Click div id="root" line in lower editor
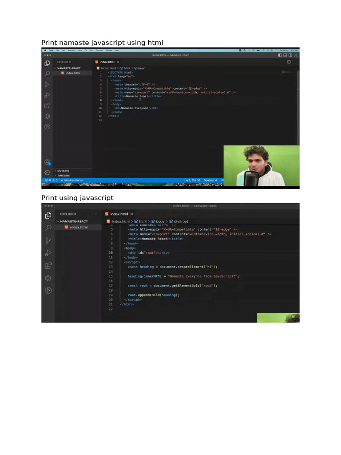Viewport: 341px width, 455px height. point(149,253)
